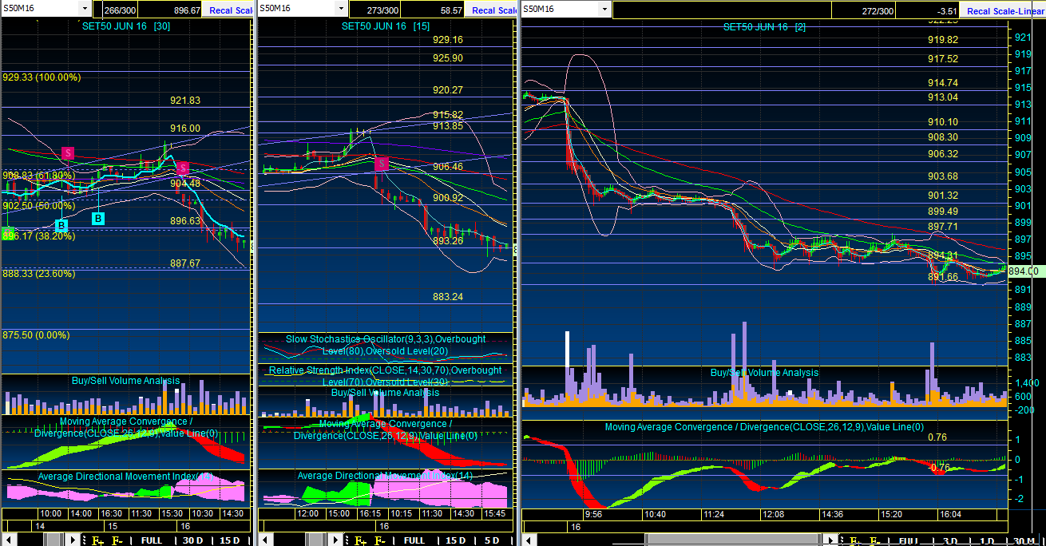
Task: Click the scroll-right arrow in the 2-minute chart
Action: click(829, 540)
